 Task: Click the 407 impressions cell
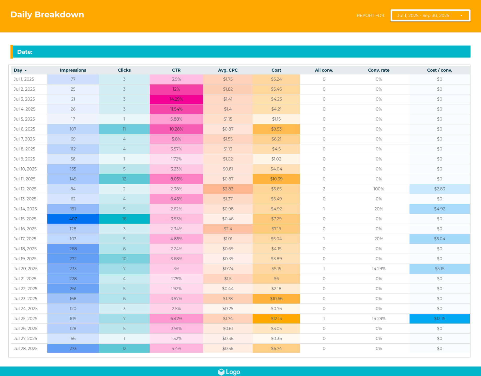pyautogui.click(x=73, y=219)
